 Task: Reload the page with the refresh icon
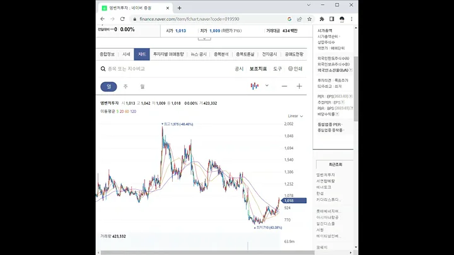pos(122,19)
